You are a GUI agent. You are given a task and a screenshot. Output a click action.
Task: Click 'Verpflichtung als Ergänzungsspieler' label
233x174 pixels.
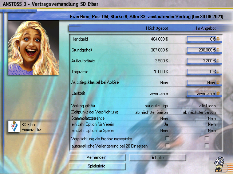point(102,139)
